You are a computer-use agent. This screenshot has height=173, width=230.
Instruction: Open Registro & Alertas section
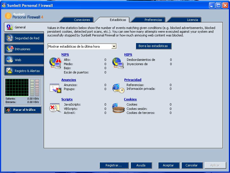tap(24, 71)
